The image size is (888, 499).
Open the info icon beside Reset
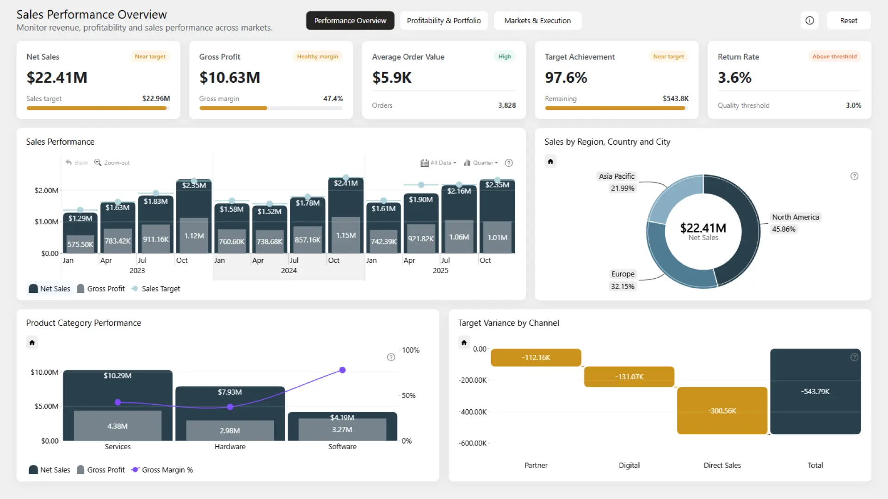[809, 20]
